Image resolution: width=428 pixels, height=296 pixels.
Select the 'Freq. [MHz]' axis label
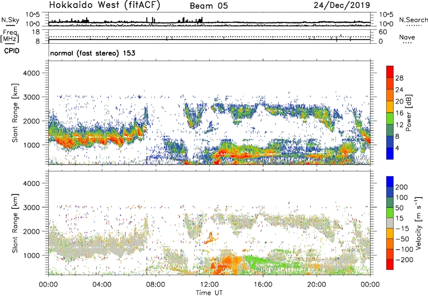coord(10,36)
